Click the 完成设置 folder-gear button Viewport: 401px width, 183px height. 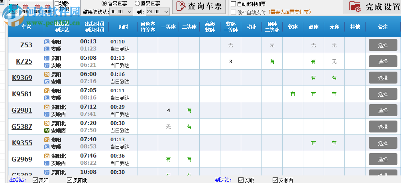coord(372,7)
